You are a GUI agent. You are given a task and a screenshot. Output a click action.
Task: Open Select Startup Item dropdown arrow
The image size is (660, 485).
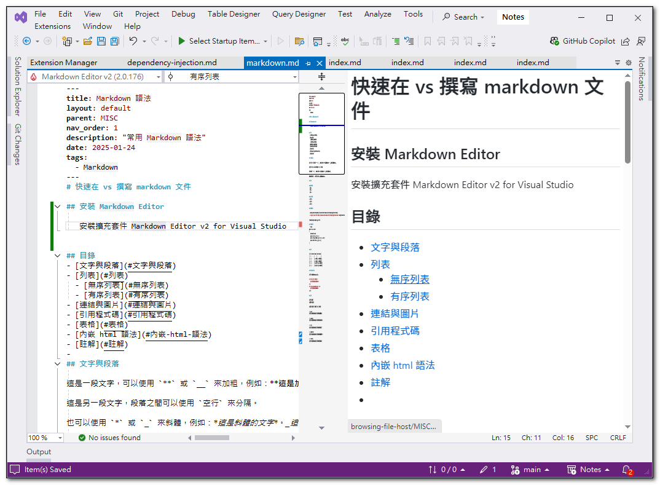point(265,41)
